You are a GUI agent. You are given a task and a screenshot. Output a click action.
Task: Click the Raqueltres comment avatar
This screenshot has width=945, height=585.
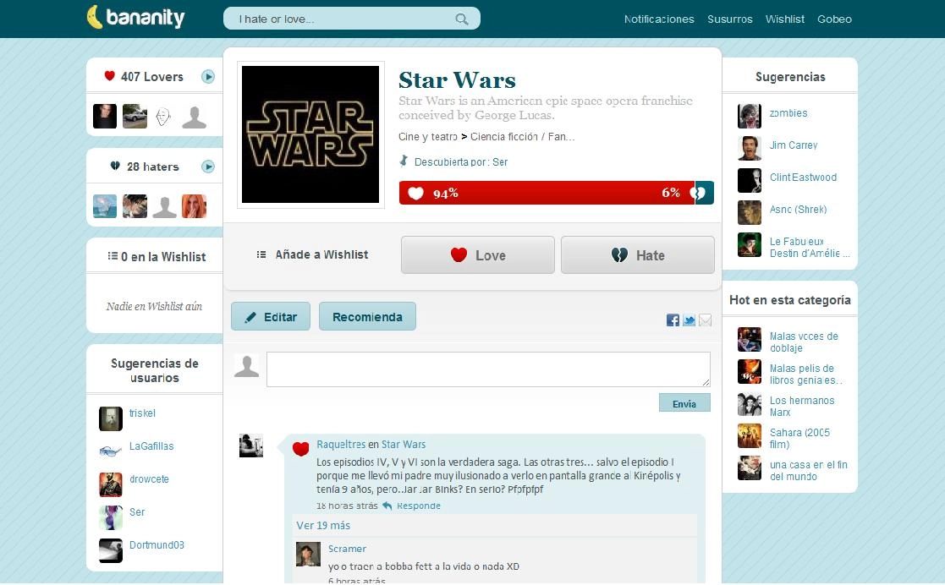251,446
